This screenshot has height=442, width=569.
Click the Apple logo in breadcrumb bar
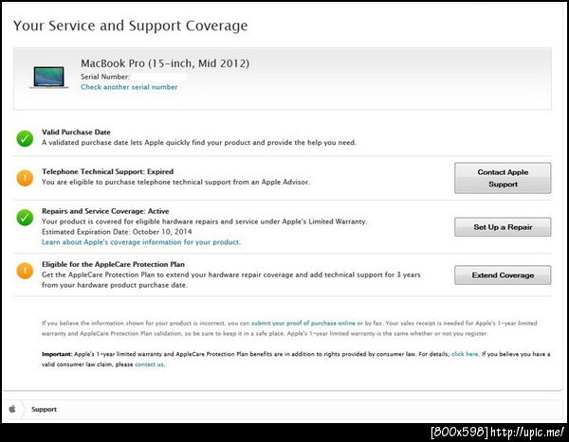[12, 409]
